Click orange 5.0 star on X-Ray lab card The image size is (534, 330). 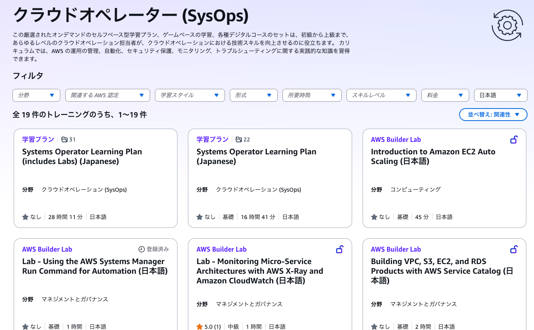[x=200, y=327]
